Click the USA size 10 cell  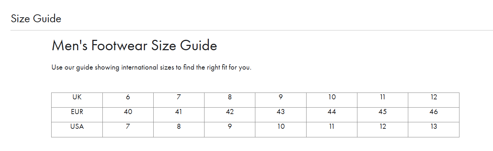coord(281,129)
